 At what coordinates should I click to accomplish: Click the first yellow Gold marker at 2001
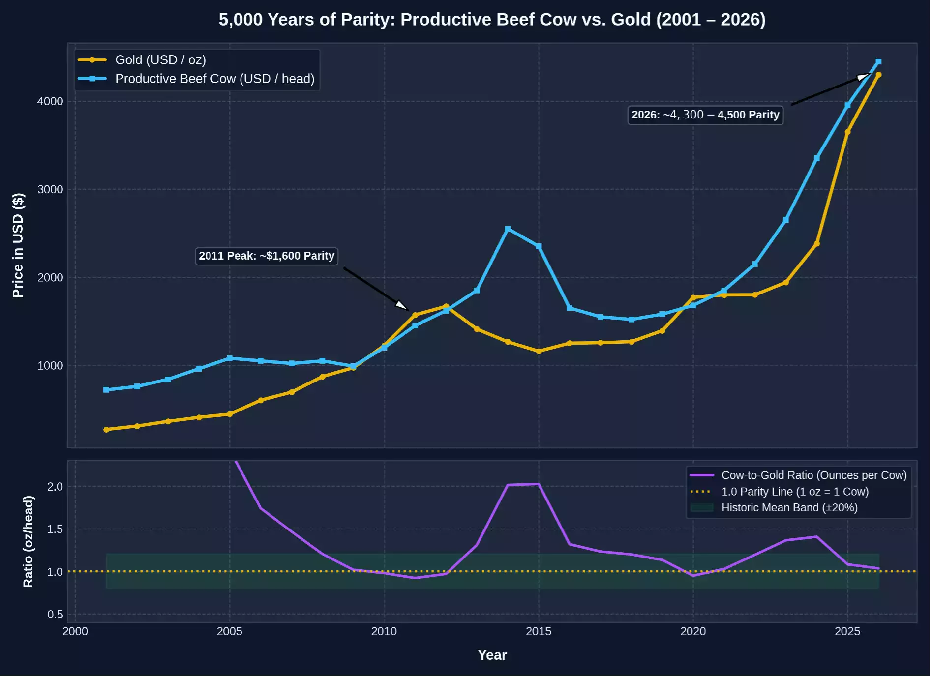pyautogui.click(x=106, y=430)
